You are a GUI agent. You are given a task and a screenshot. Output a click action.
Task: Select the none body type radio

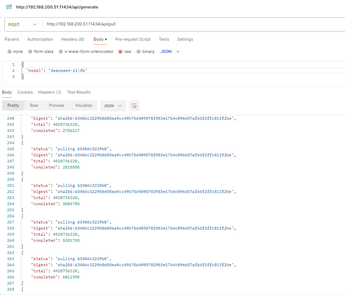[x=10, y=52]
